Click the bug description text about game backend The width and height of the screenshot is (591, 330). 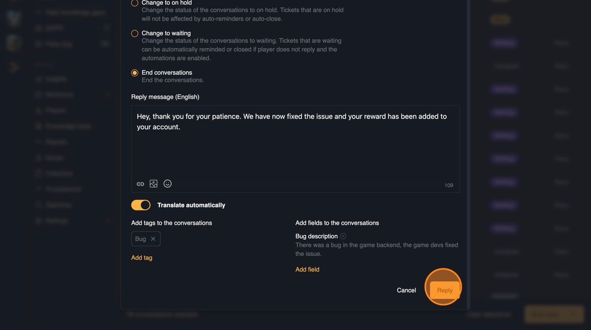376,249
